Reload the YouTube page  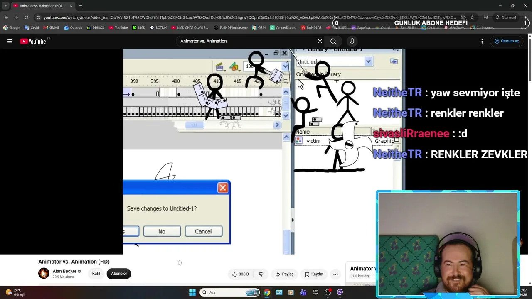tap(26, 17)
